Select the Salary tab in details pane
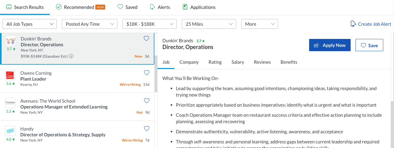394x148 pixels. 238,62
